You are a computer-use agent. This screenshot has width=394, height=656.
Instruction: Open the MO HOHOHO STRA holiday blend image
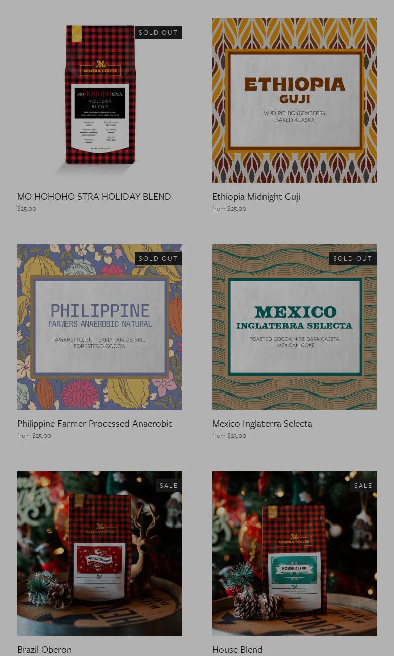99,100
